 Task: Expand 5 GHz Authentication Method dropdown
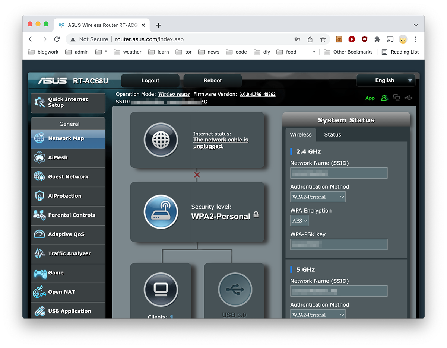coord(318,315)
